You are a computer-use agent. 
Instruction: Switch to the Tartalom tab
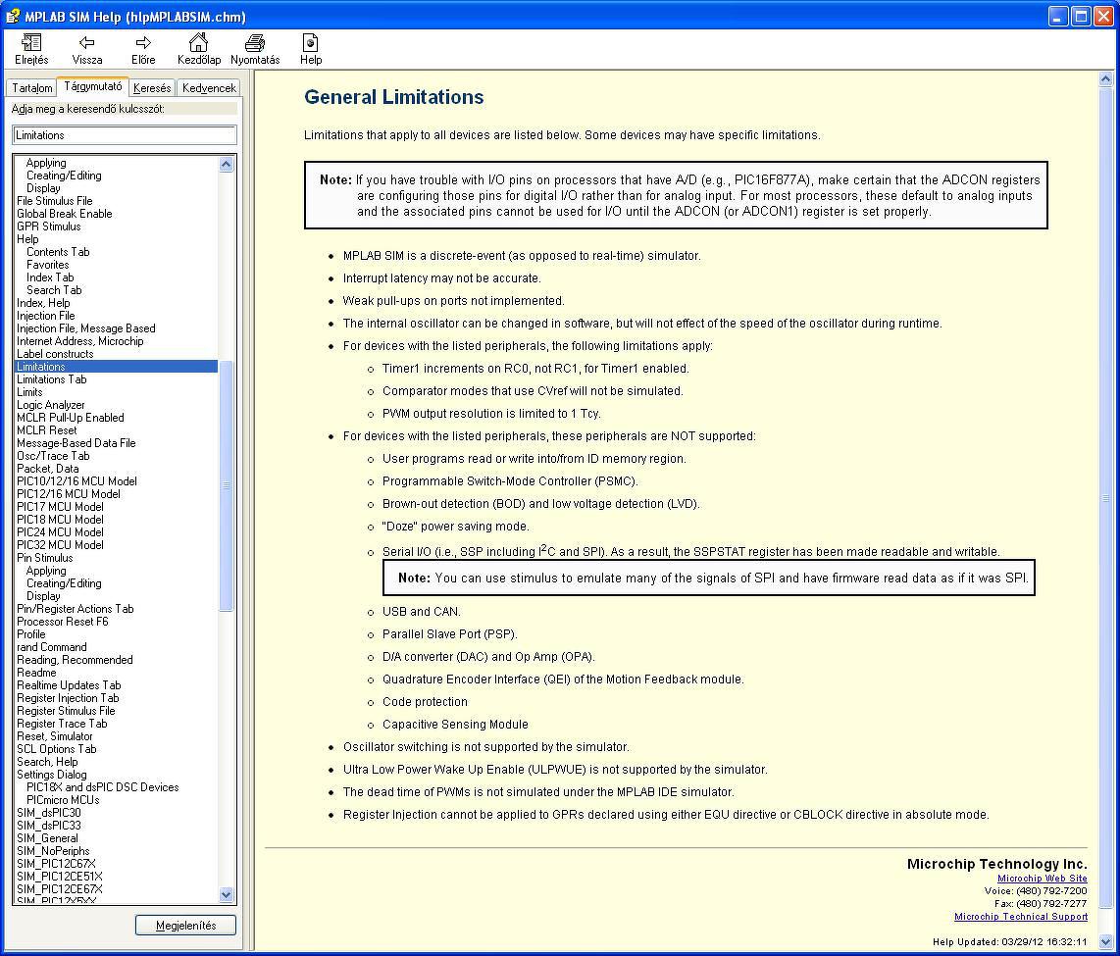32,88
